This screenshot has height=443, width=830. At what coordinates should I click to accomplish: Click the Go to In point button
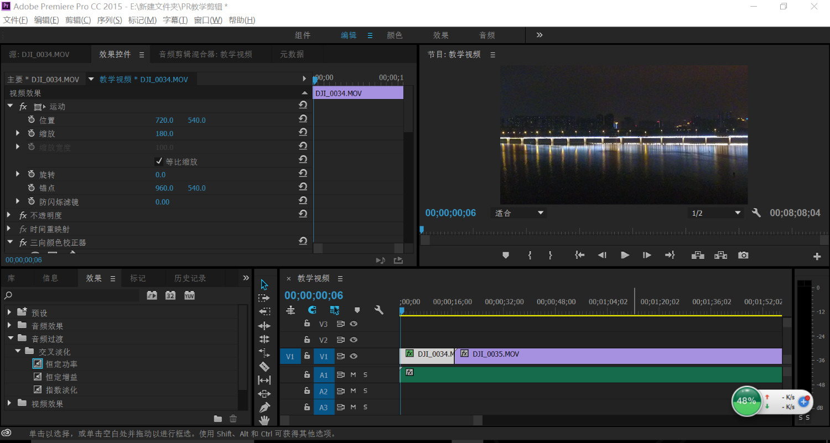coord(579,255)
